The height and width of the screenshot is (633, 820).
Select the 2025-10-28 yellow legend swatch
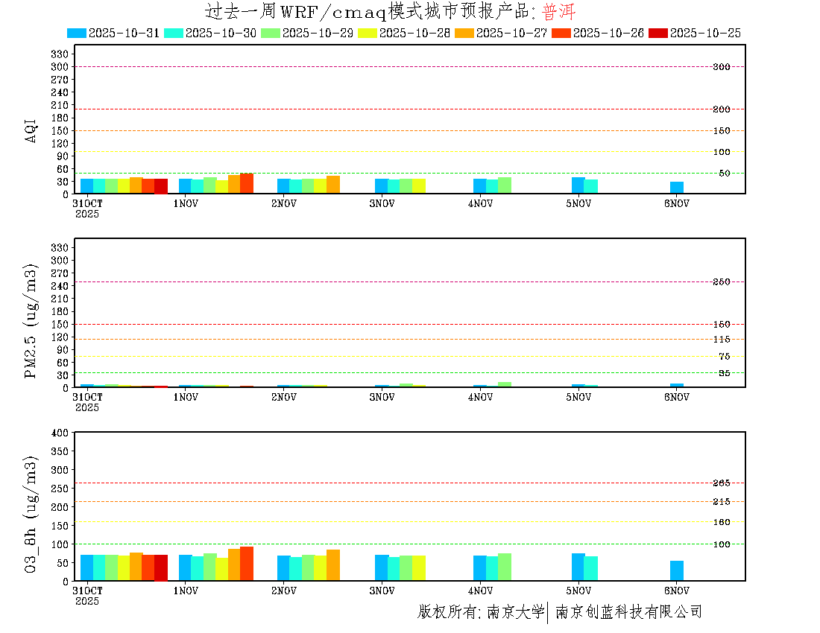[x=368, y=33]
